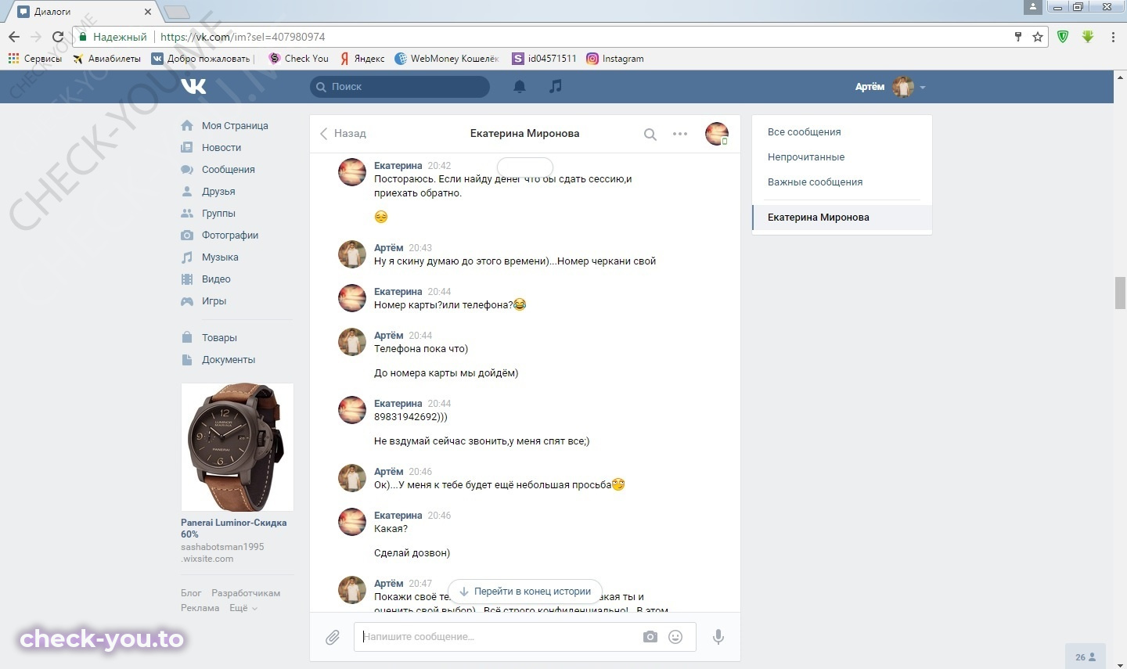Search within the Екатерина Миронова conversation

click(x=650, y=134)
